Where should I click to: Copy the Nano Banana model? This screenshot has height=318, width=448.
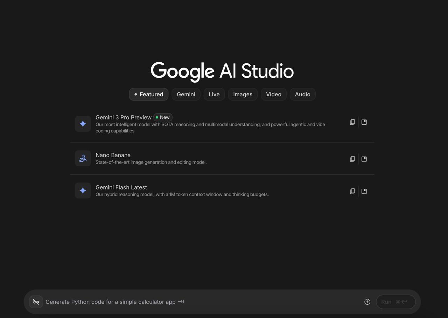click(352, 159)
